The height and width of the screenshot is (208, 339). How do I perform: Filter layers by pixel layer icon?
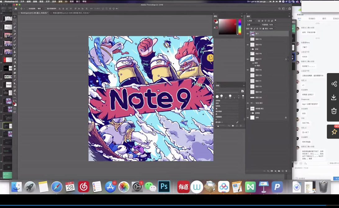(259, 21)
